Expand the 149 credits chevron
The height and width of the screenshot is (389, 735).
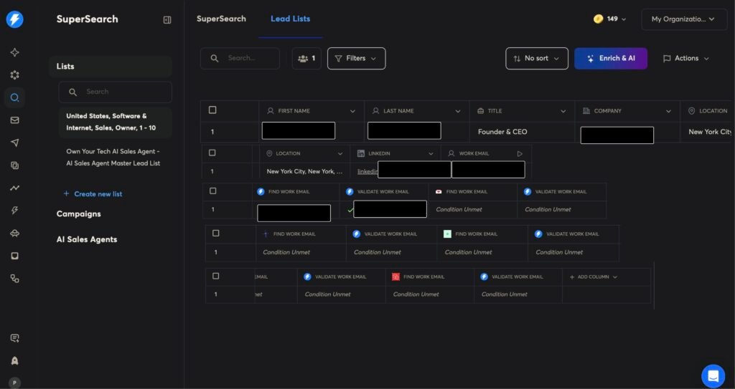(624, 19)
